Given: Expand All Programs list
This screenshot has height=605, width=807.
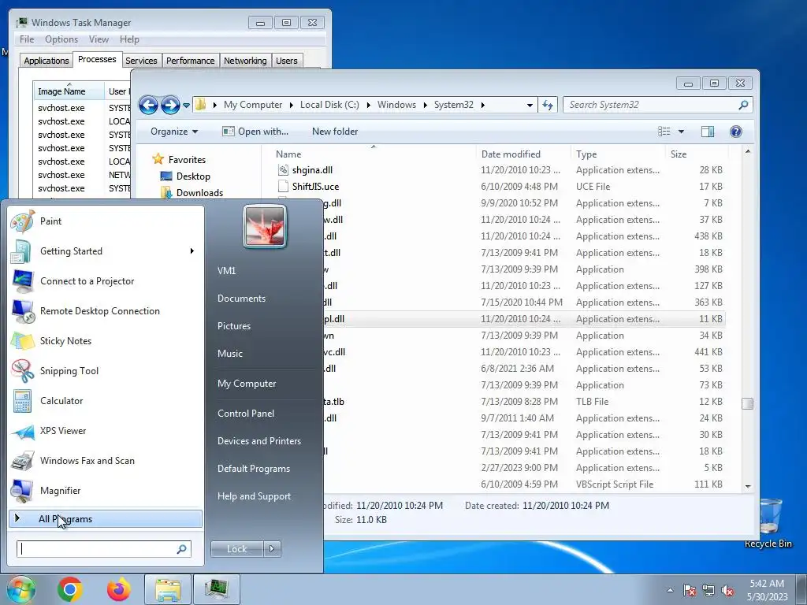Looking at the screenshot, I should click(x=105, y=519).
